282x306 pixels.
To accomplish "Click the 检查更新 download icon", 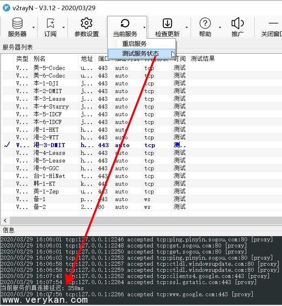I will (x=167, y=24).
